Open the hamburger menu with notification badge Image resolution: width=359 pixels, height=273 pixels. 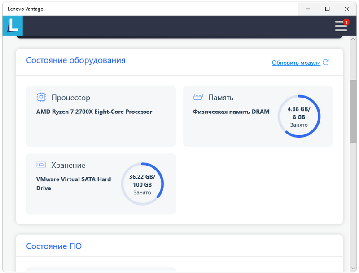pos(341,26)
